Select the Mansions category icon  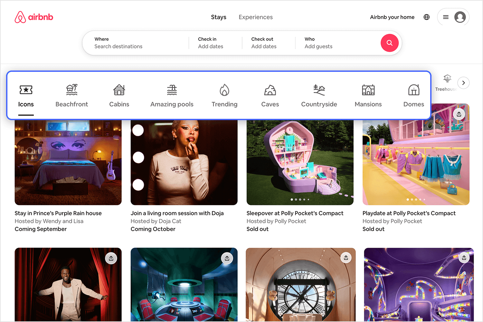pos(368,90)
